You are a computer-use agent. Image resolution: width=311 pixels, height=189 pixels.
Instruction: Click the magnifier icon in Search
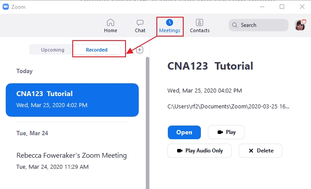tap(235, 25)
